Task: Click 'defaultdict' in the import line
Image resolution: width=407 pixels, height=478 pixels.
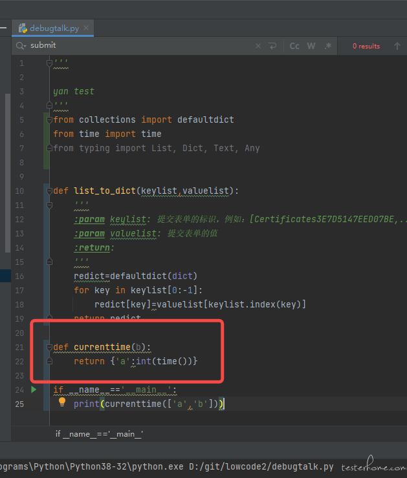Action: [206, 119]
